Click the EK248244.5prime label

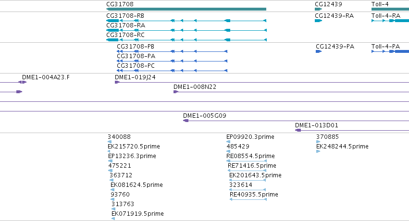pos(342,147)
